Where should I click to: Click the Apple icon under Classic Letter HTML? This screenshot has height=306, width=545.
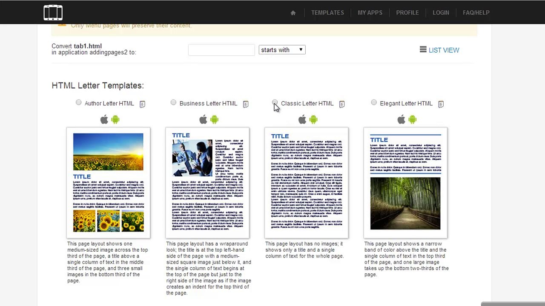point(302,119)
